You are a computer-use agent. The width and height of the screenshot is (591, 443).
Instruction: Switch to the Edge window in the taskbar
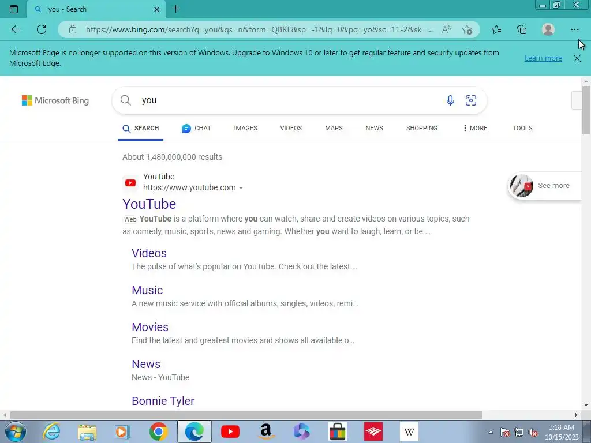[194, 431]
